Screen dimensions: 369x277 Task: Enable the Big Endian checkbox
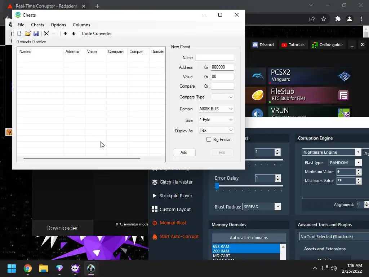(209, 140)
